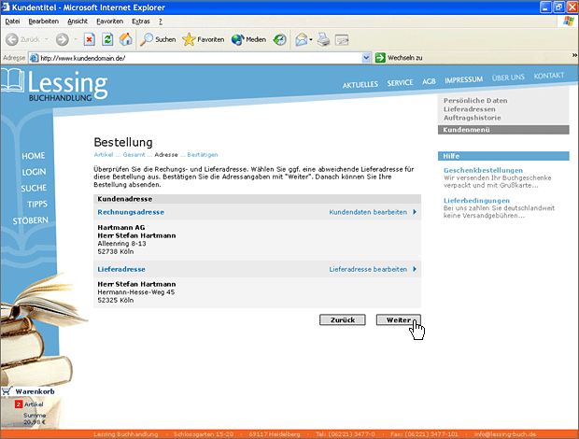Screen dimensions: 579x439
Task: Stop page loading with red X icon
Action: 90,39
